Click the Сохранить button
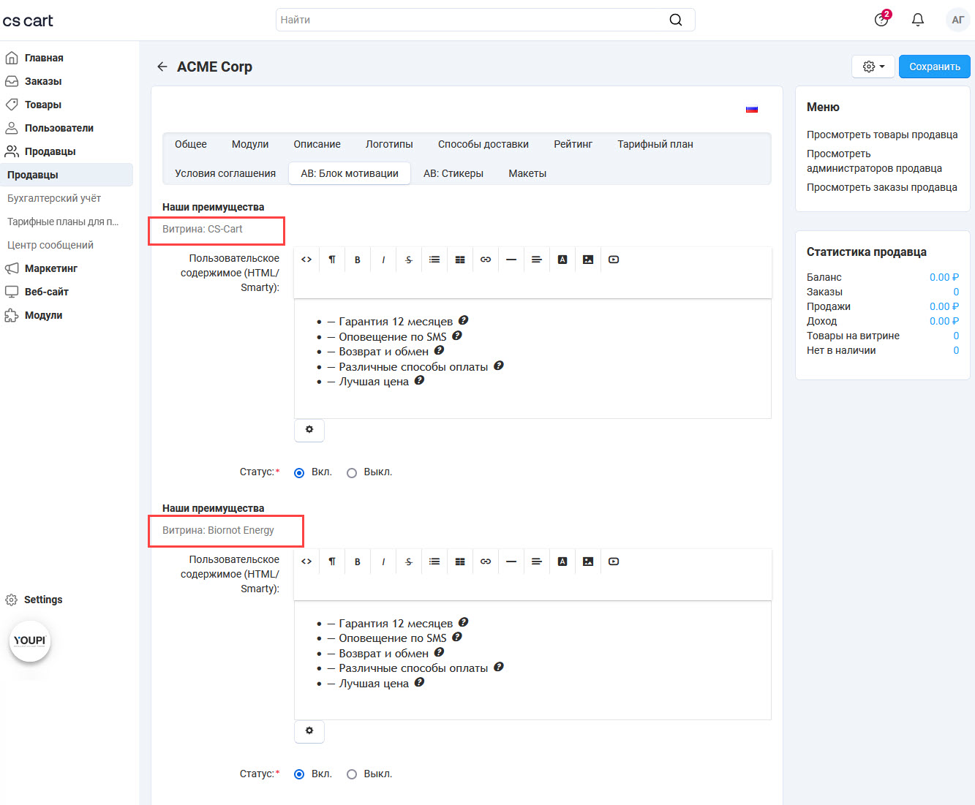This screenshot has height=805, width=975. (934, 67)
